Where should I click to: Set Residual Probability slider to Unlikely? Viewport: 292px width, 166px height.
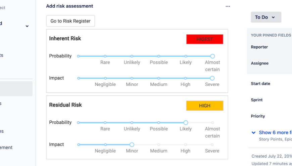pyautogui.click(x=132, y=123)
